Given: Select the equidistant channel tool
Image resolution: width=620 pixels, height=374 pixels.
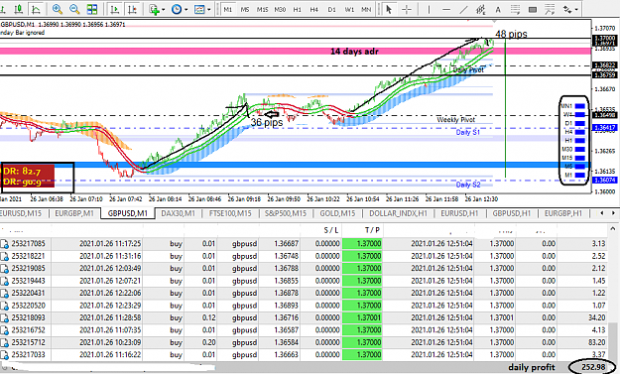Looking at the screenshot, I should coord(481,9).
